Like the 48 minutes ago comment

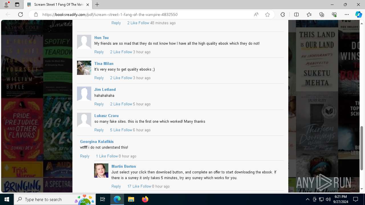coord(132,23)
